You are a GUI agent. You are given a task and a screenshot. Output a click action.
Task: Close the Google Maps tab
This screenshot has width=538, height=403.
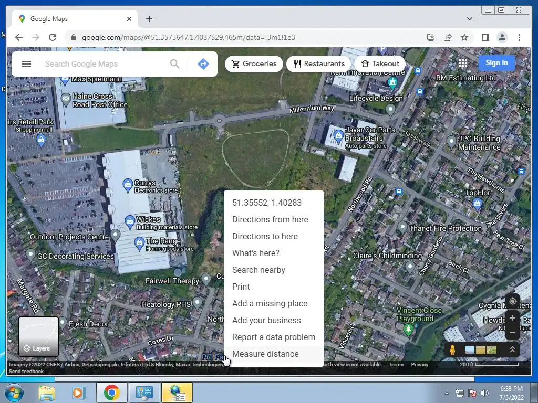pyautogui.click(x=129, y=19)
